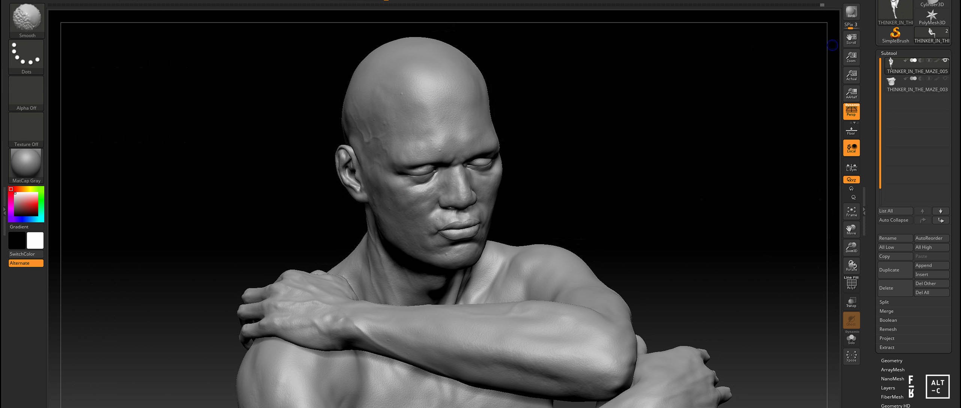The image size is (961, 408).
Task: Click the AutoReorder button
Action: [x=932, y=238]
